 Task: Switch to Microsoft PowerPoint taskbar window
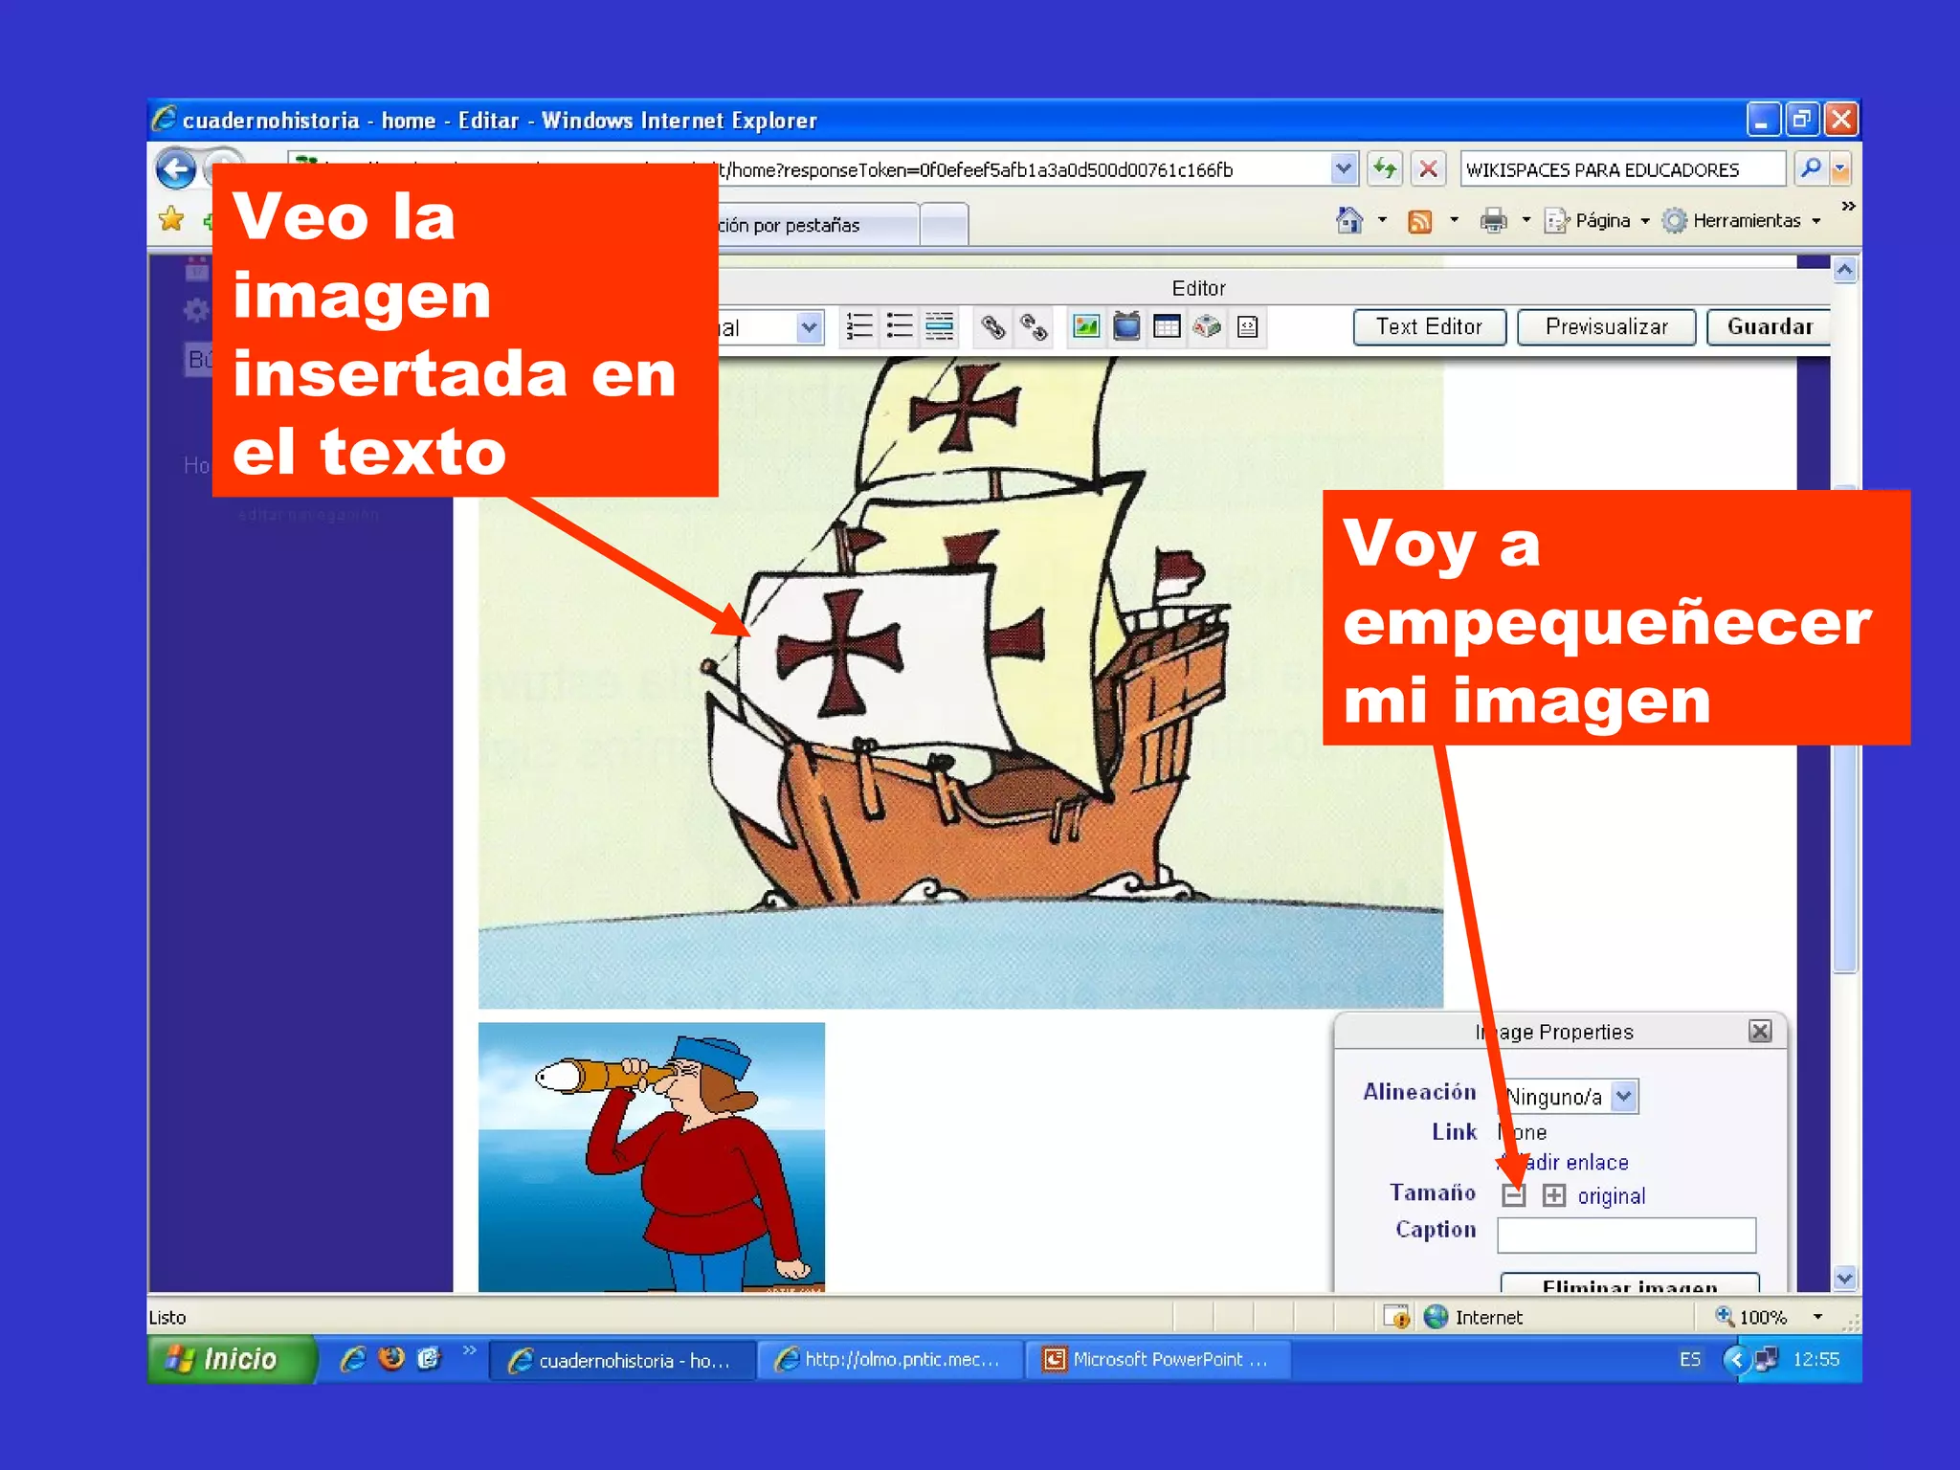pos(1158,1359)
